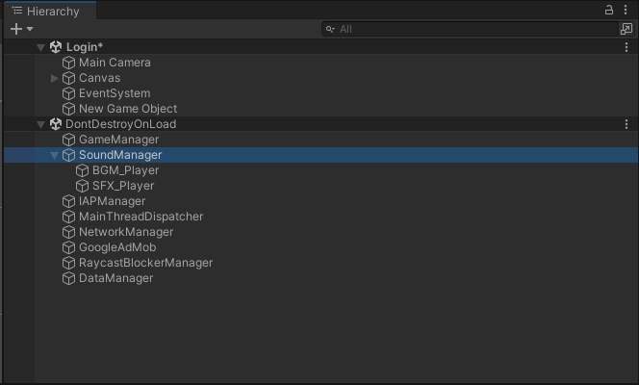Screen dimensions: 639x385
Task: Toggle the Hierarchy panel lock icon
Action: coord(609,10)
